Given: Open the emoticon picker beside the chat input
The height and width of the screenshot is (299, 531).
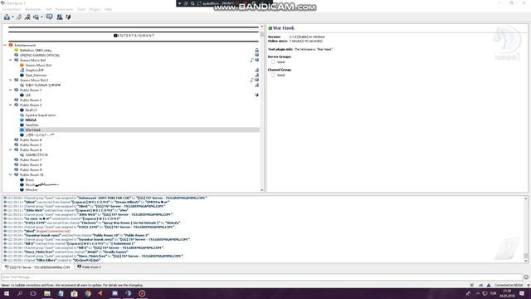Looking at the screenshot, I should click(526, 277).
